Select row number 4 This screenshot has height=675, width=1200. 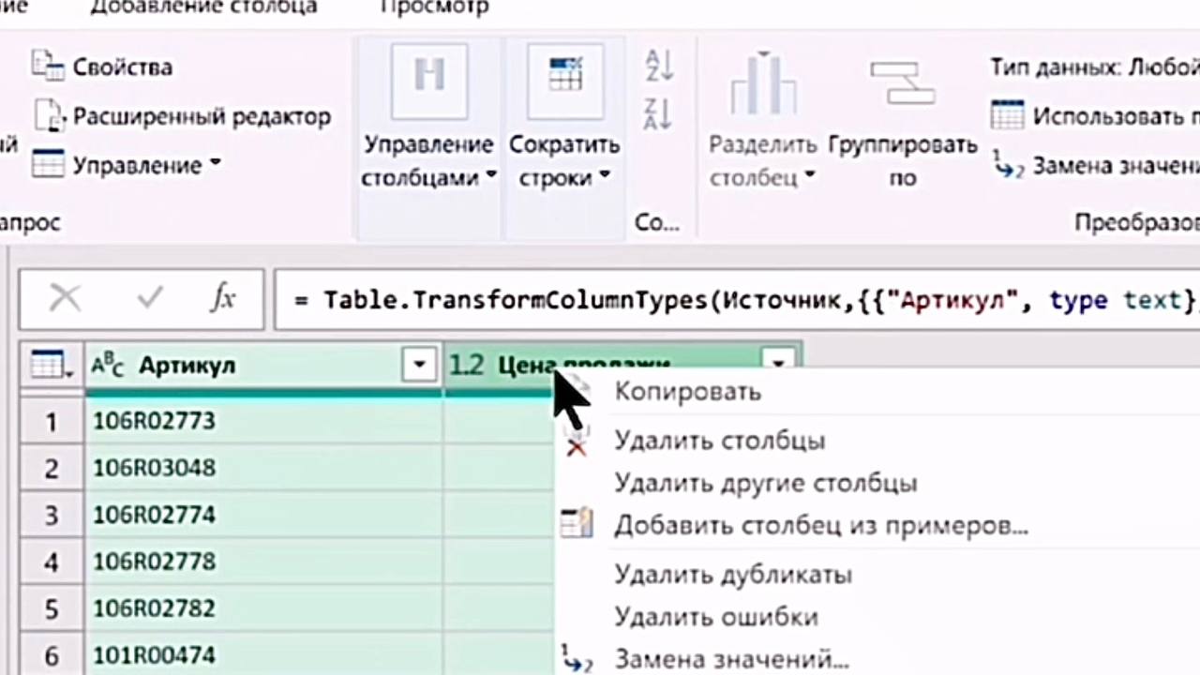[x=52, y=562]
